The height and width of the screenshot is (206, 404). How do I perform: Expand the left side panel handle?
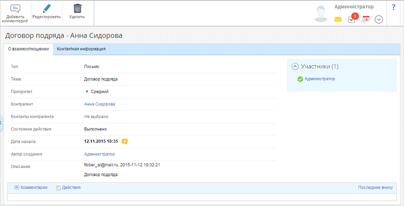pyautogui.click(x=1, y=122)
